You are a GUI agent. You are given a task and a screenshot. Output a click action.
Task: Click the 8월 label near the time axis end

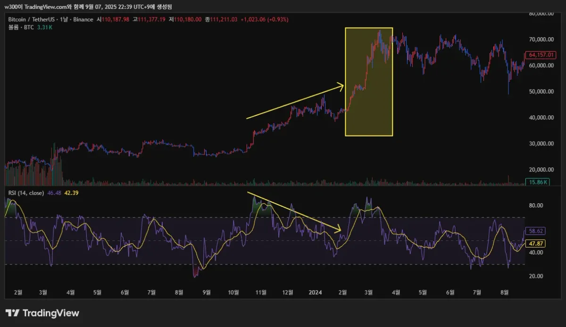click(x=504, y=292)
